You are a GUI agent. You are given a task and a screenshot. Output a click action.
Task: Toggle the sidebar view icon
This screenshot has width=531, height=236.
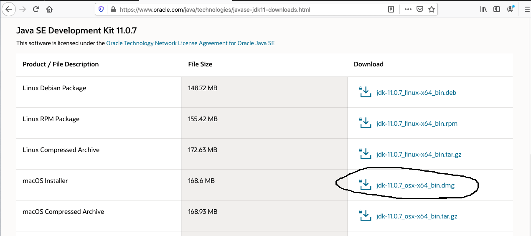click(x=497, y=9)
